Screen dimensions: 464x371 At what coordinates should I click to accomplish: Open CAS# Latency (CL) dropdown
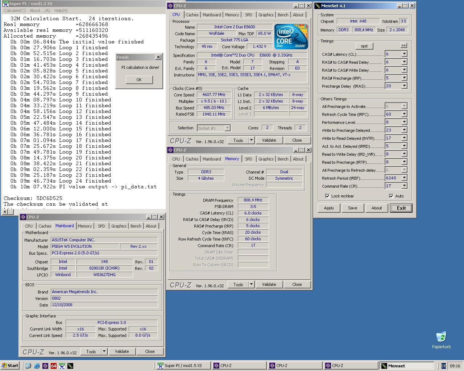click(404, 54)
